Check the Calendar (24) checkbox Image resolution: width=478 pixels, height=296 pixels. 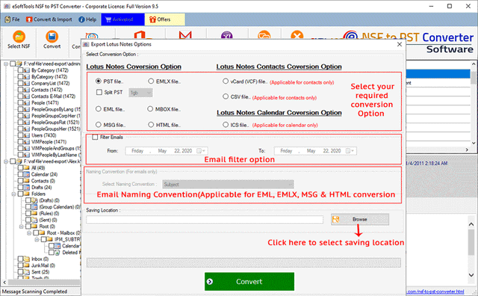pyautogui.click(x=20, y=174)
